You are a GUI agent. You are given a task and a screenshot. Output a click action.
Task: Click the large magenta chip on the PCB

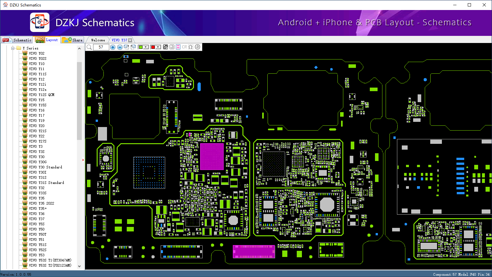(212, 156)
